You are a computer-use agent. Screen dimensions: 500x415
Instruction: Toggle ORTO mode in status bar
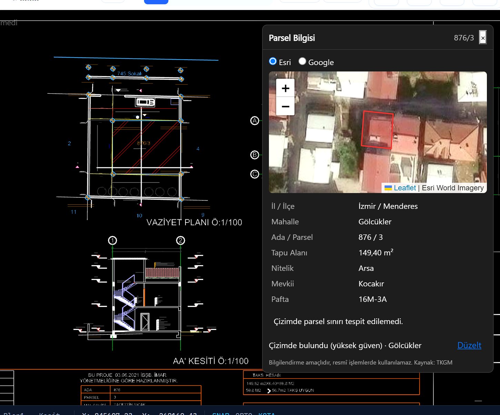pos(244,413)
